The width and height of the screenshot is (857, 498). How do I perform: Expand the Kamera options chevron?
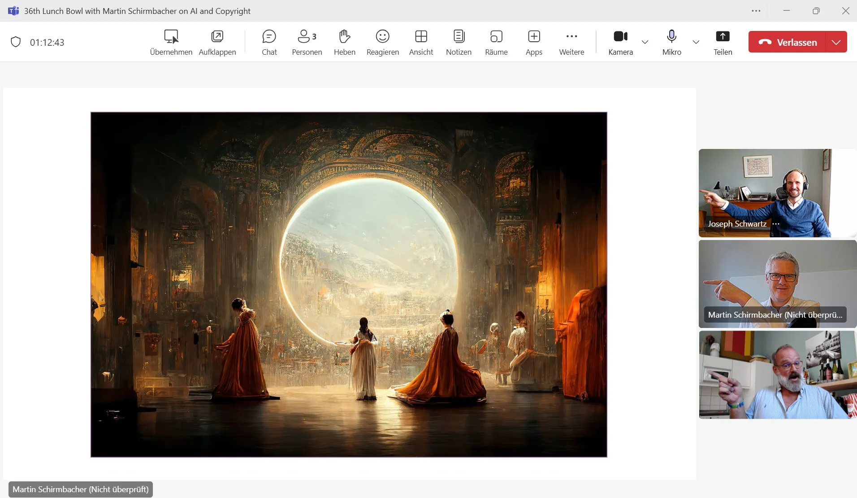pos(645,42)
